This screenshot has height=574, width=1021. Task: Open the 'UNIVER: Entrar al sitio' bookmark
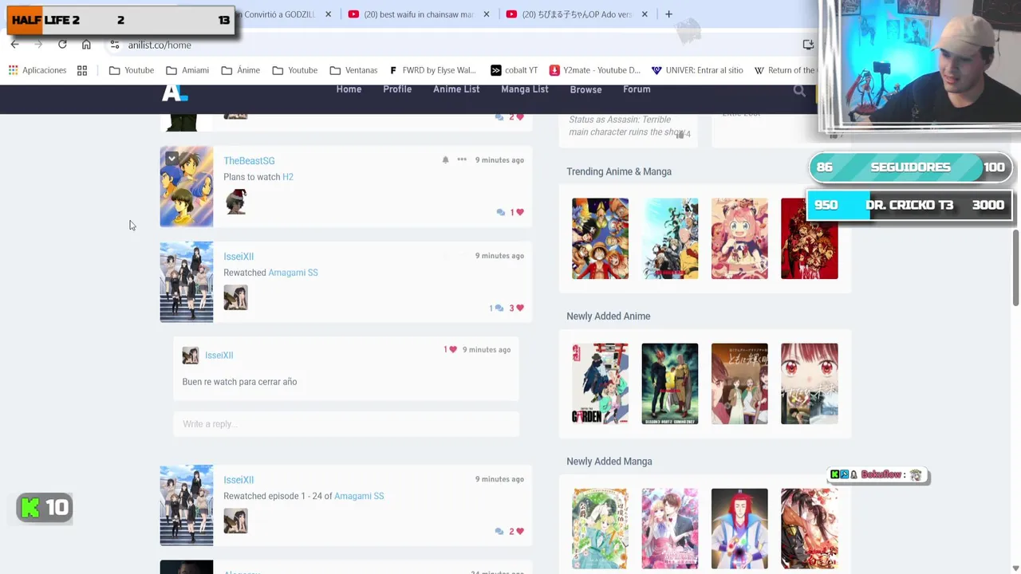(697, 70)
